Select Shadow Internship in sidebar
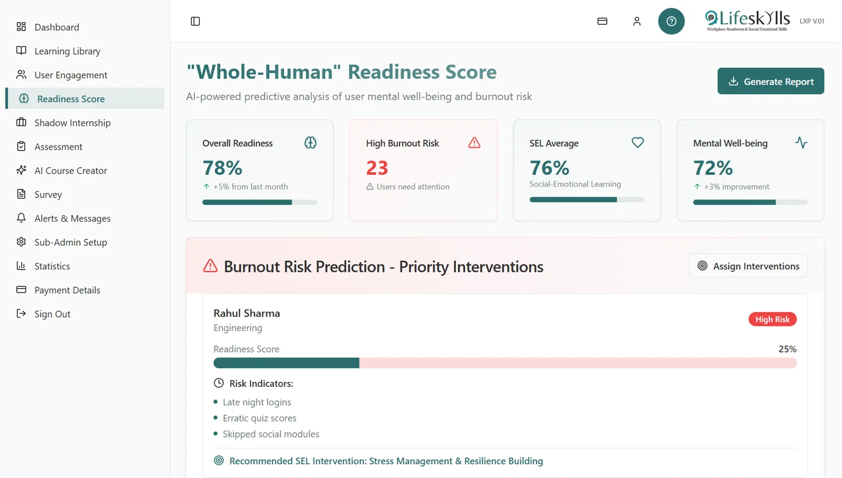The image size is (842, 478). tap(85, 123)
